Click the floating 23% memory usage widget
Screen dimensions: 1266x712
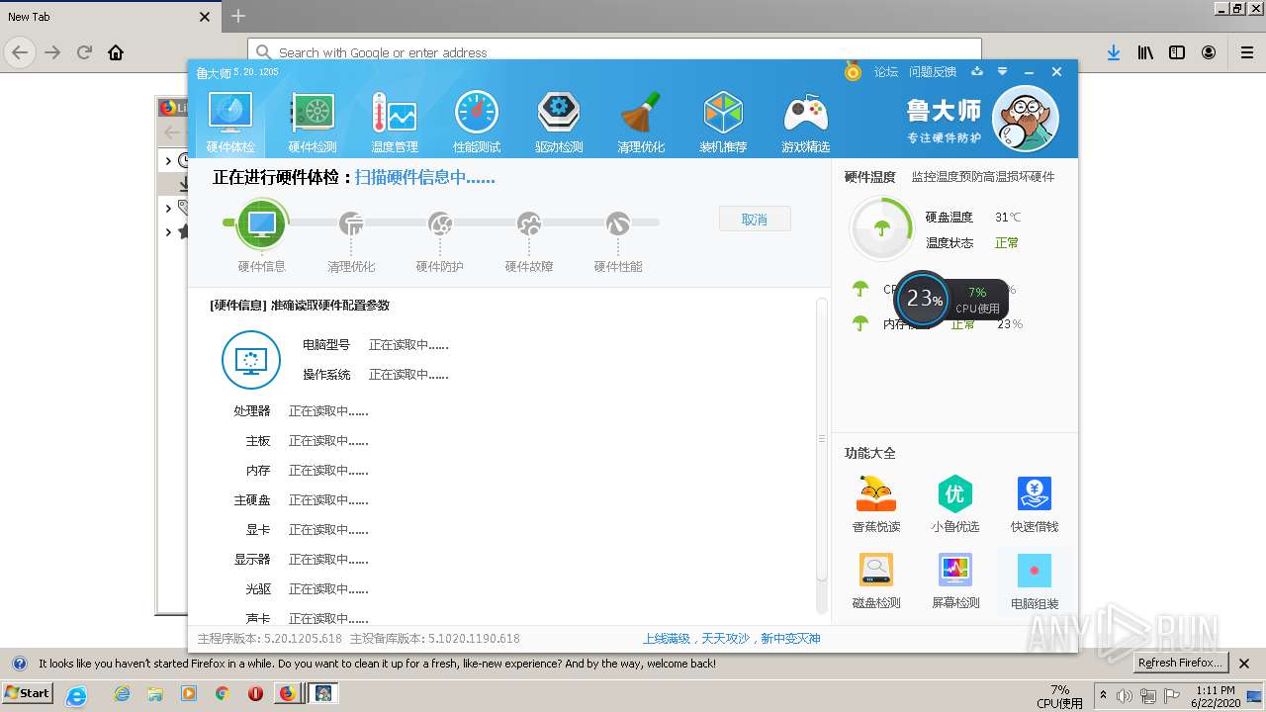pos(923,298)
